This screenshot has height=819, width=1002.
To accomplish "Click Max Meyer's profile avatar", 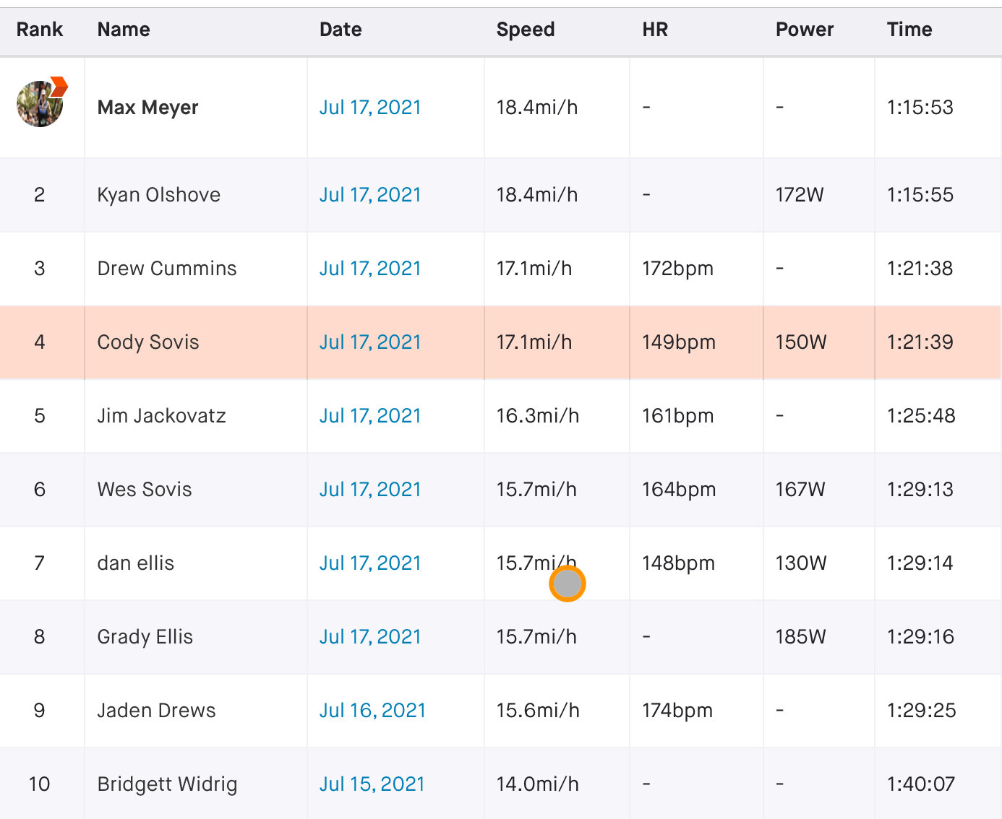I will [38, 105].
